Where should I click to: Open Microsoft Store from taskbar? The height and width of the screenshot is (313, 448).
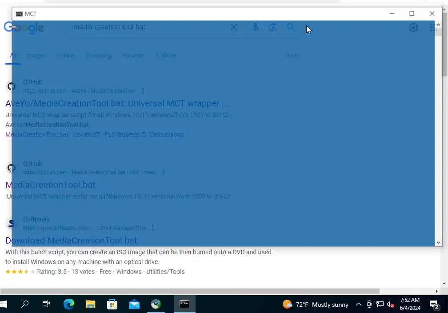112,304
